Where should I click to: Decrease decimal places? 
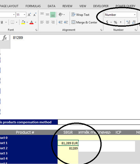(x=134, y=22)
